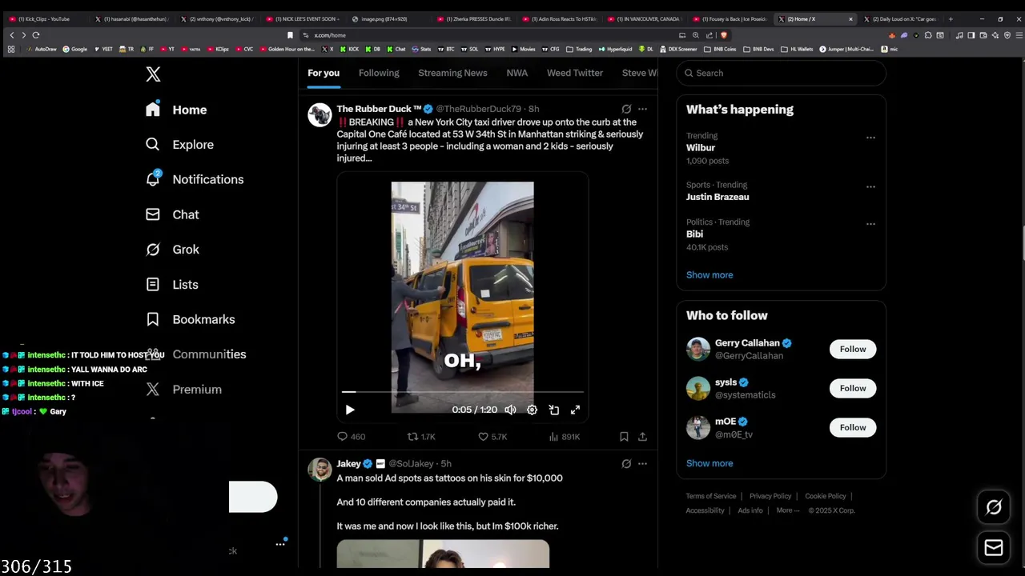The width and height of the screenshot is (1025, 576).
Task: View analytics of Rubber Duck post
Action: (x=564, y=437)
